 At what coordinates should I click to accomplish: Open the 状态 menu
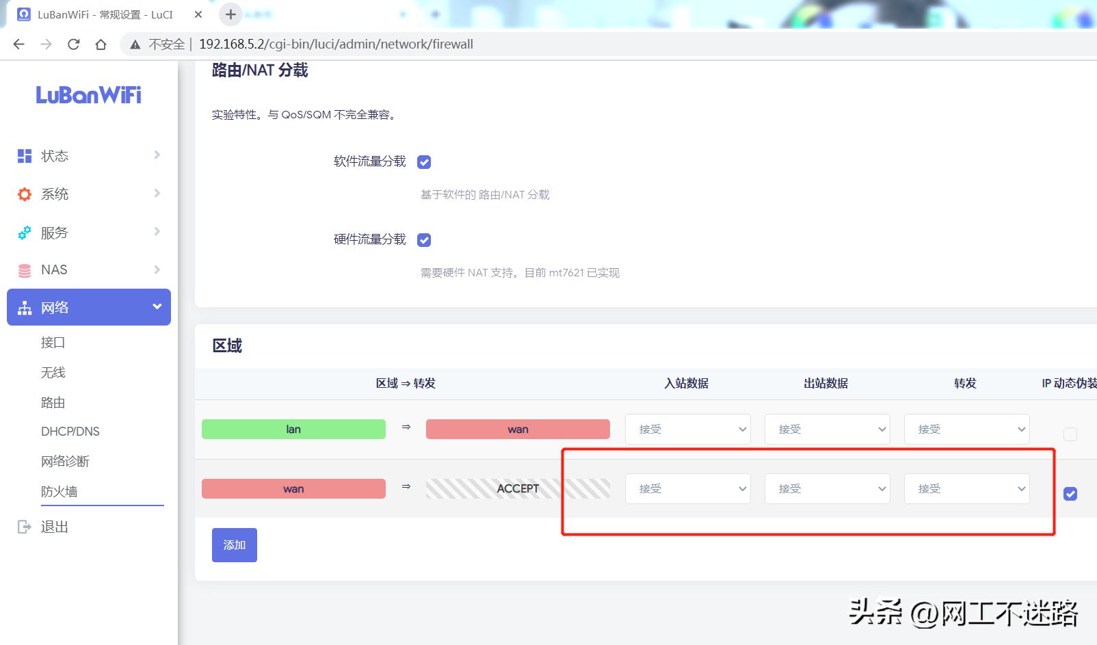click(x=89, y=156)
